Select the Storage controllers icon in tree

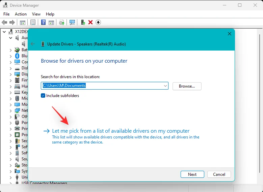tap(17, 165)
